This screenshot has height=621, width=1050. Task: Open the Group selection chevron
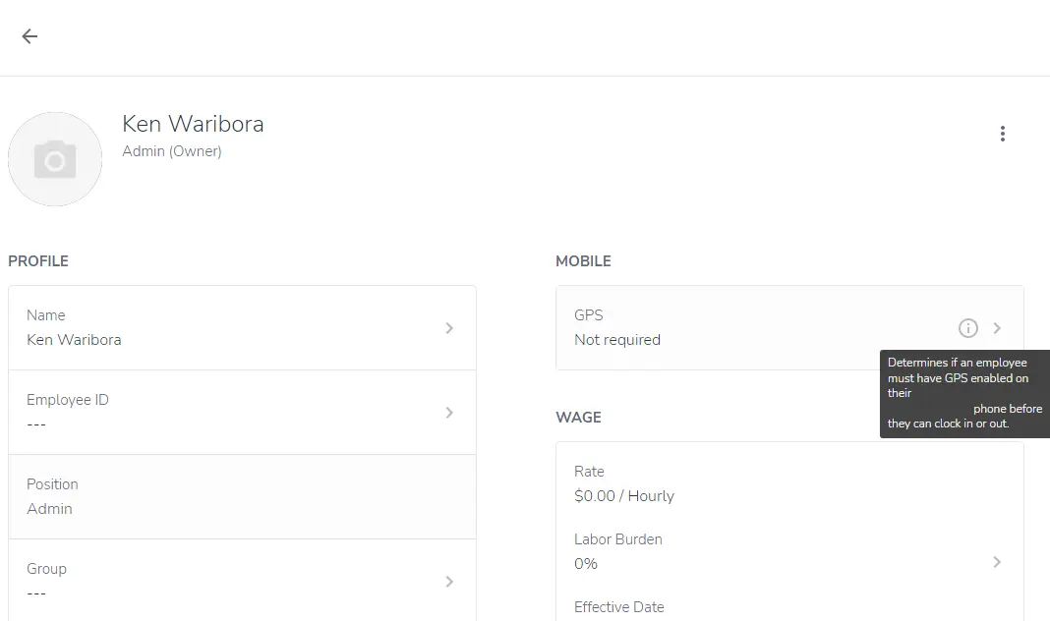click(x=450, y=581)
